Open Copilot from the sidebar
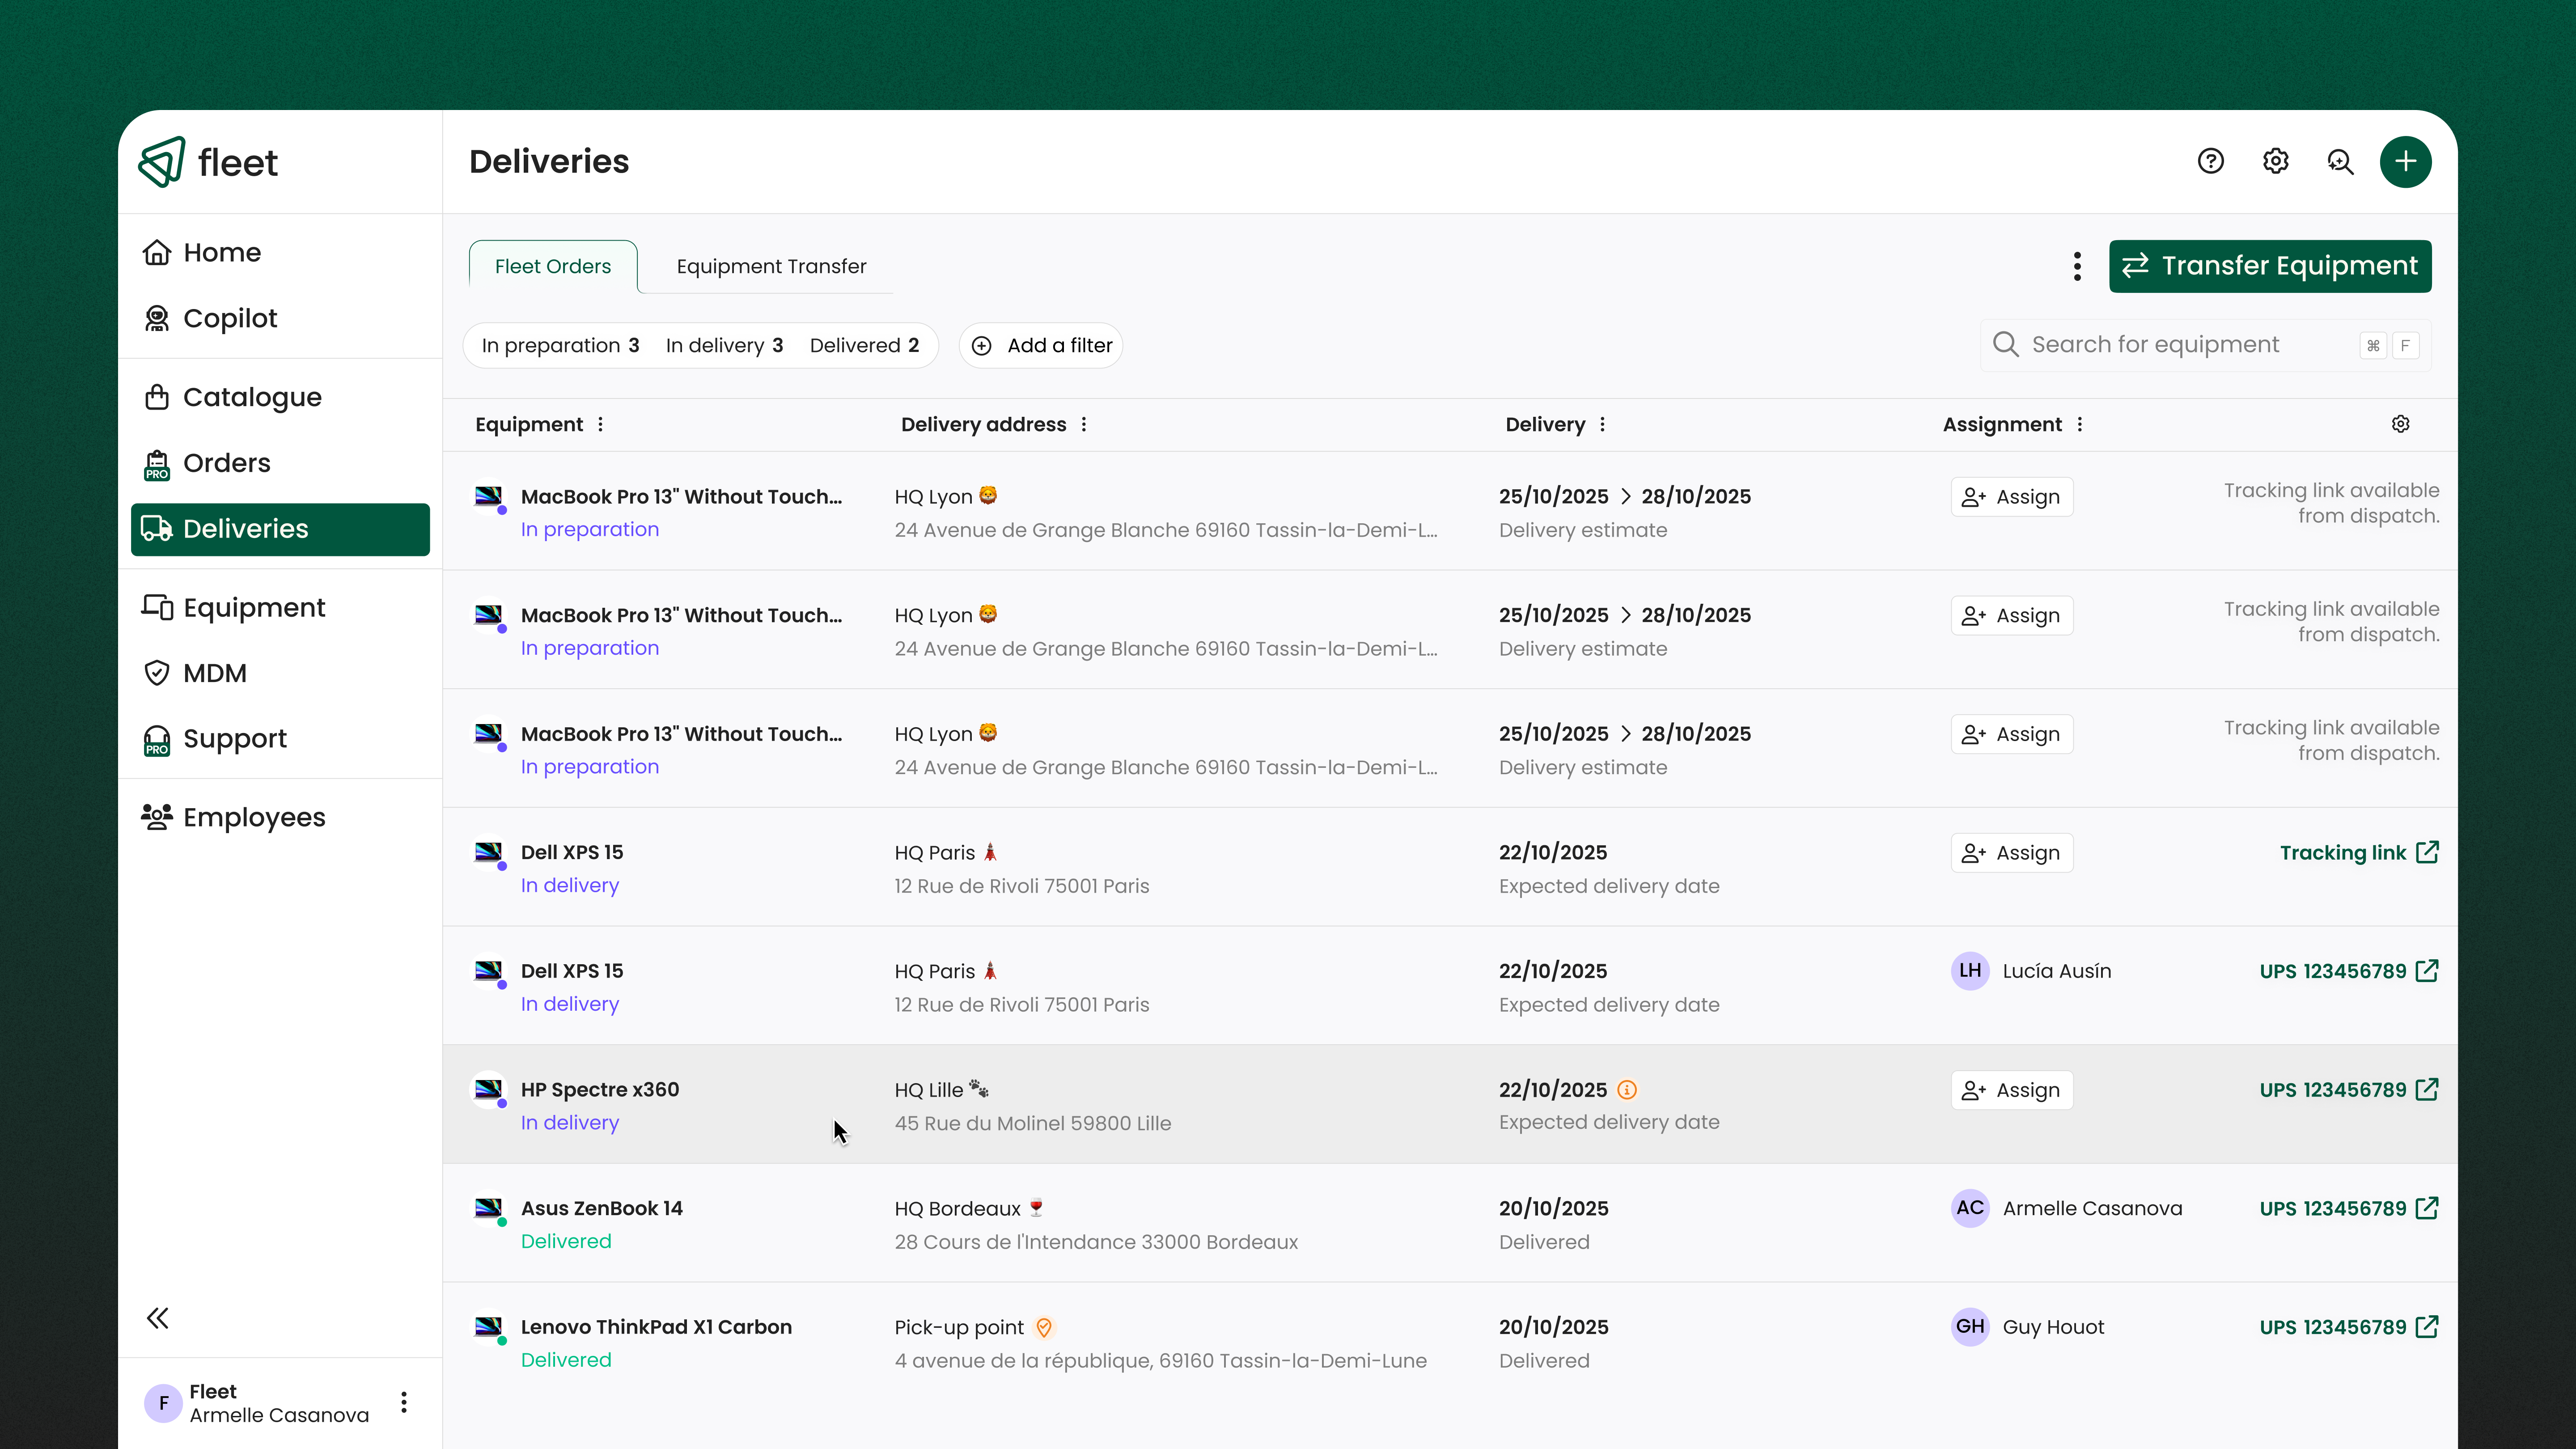The height and width of the screenshot is (1449, 2576). (230, 318)
